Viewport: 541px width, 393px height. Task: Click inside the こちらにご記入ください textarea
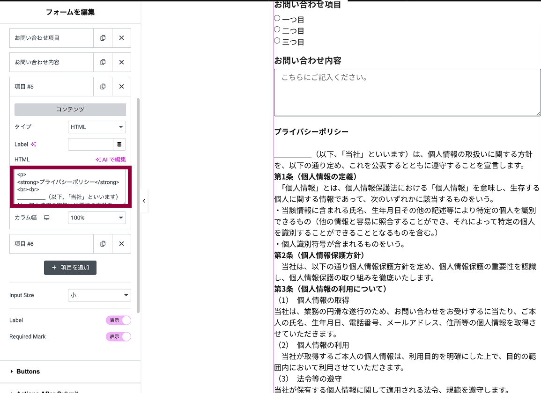pos(407,91)
